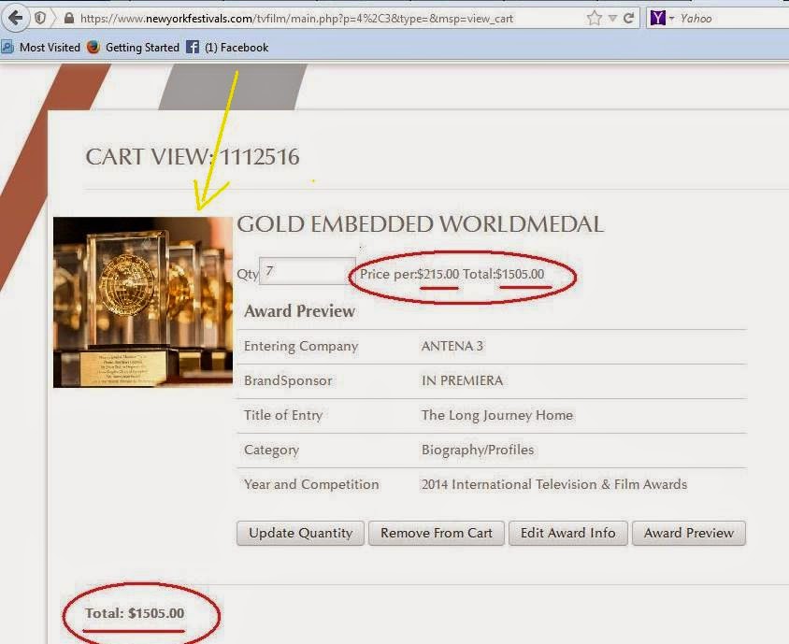Expand the search engine selector dropdown
Screen dimensions: 789x644
(x=672, y=19)
